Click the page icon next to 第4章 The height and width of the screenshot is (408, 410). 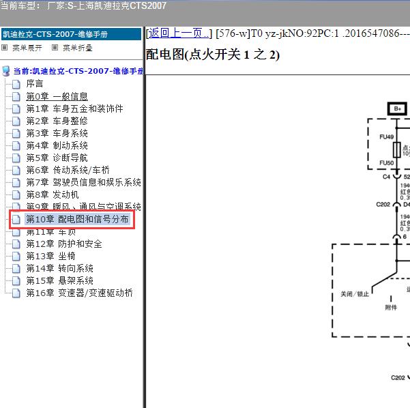click(x=16, y=146)
